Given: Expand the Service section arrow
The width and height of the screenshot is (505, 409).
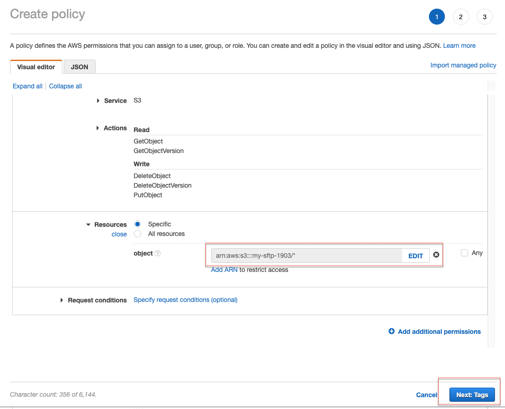Looking at the screenshot, I should point(98,101).
